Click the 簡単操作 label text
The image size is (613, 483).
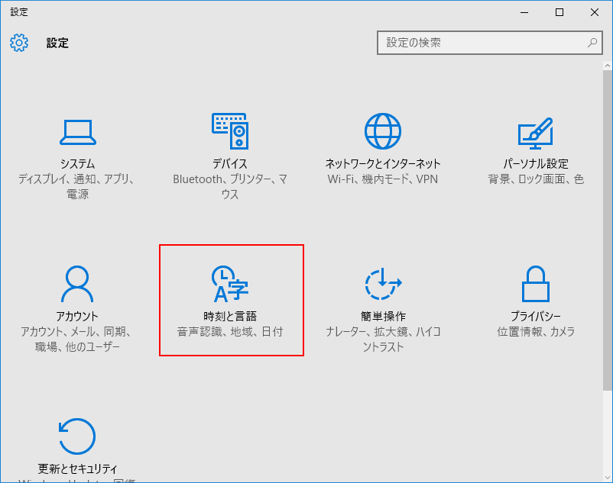point(383,317)
